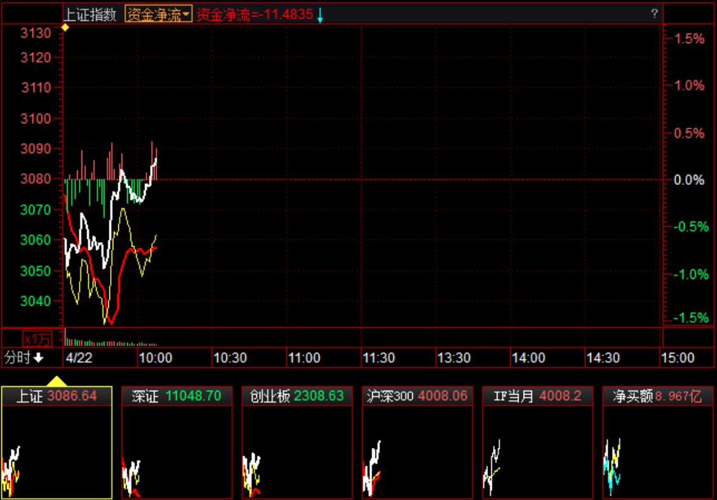717x500 pixels.
Task: Click the question mark help icon
Action: click(x=654, y=14)
